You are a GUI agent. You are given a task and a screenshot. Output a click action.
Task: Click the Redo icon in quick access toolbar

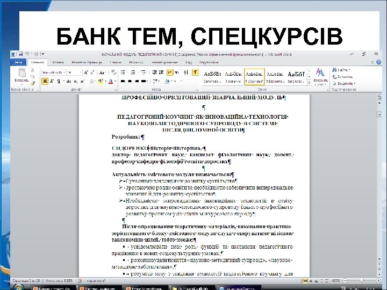(37, 54)
